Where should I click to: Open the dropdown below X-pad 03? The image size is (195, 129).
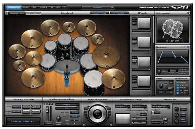tap(141, 70)
